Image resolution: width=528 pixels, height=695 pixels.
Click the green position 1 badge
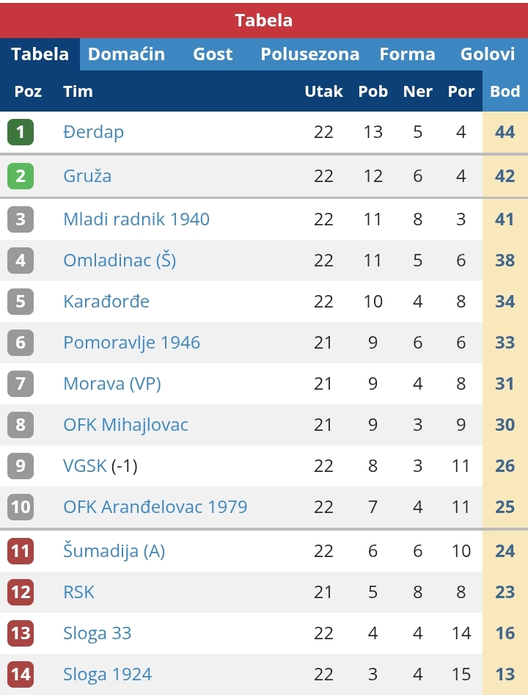pyautogui.click(x=21, y=132)
